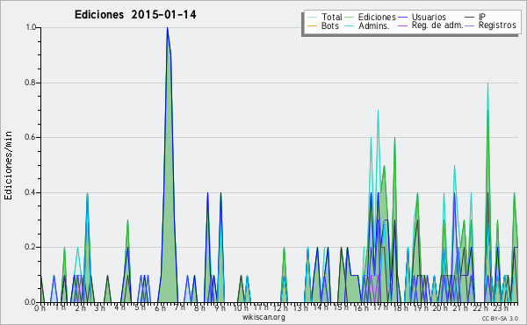Image resolution: width=527 pixels, height=325 pixels.
Task: Click the y-axis value 0.8
Action: (31, 83)
